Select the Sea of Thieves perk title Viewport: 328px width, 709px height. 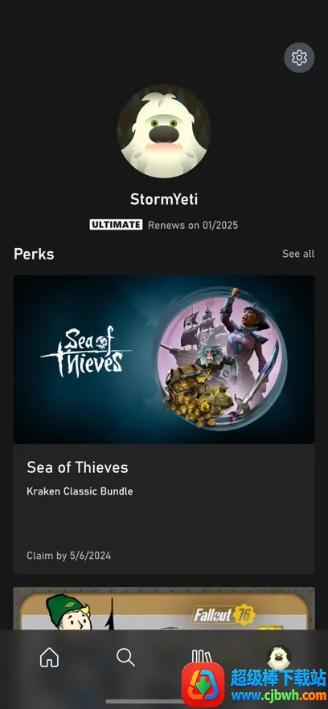click(x=77, y=467)
